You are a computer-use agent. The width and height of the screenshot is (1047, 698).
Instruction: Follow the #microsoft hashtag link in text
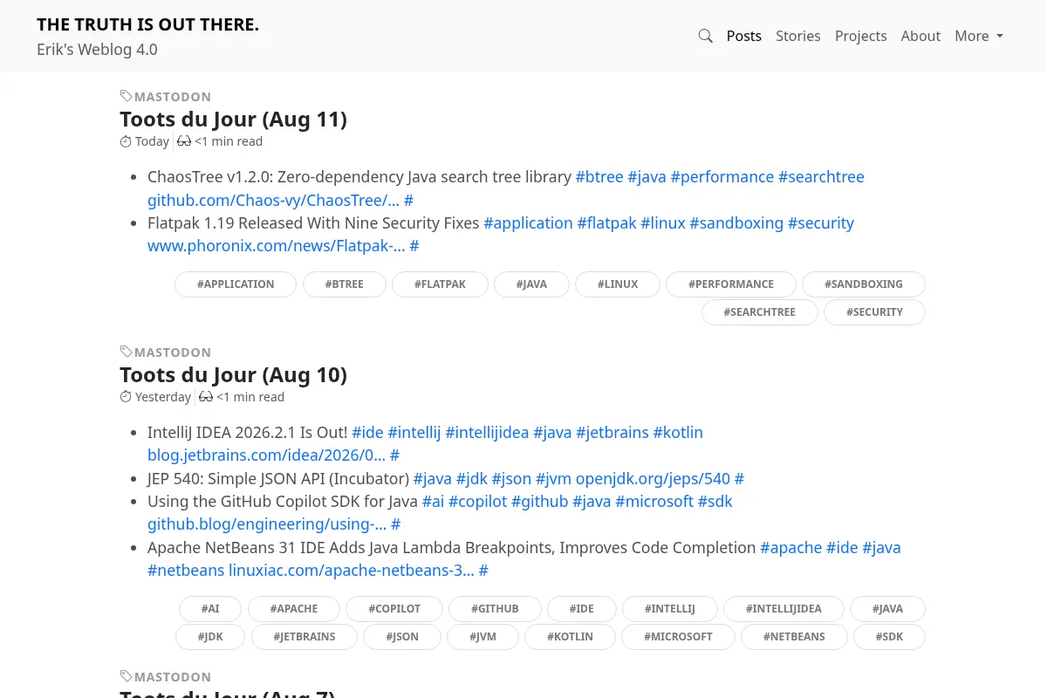(654, 502)
